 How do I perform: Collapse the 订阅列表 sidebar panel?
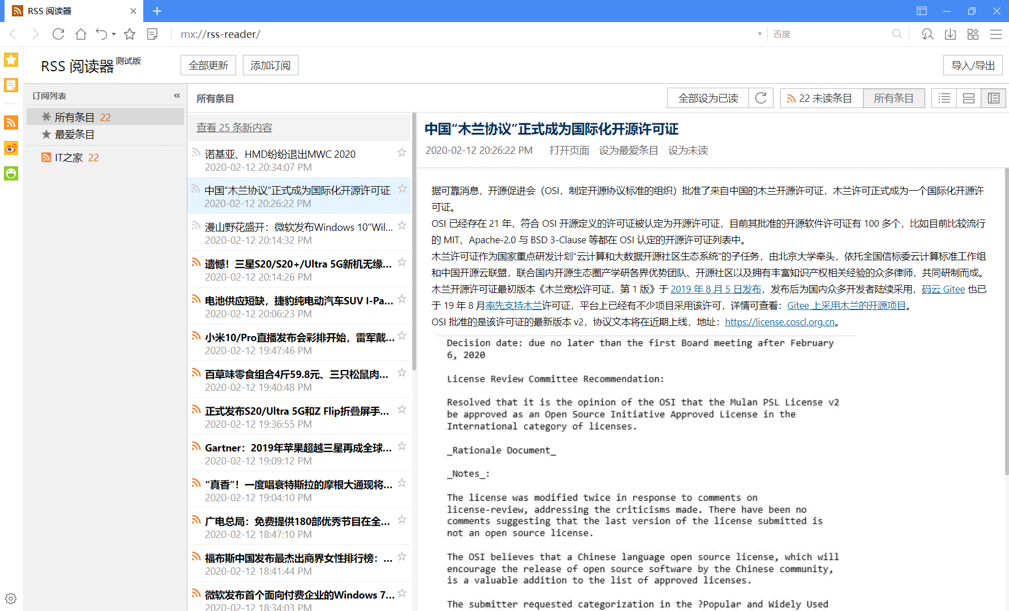coord(177,95)
